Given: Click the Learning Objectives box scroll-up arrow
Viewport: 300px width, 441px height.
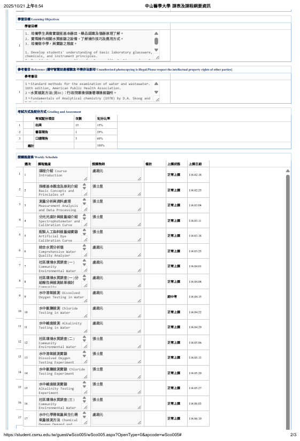Looking at the screenshot, I should (156, 34).
